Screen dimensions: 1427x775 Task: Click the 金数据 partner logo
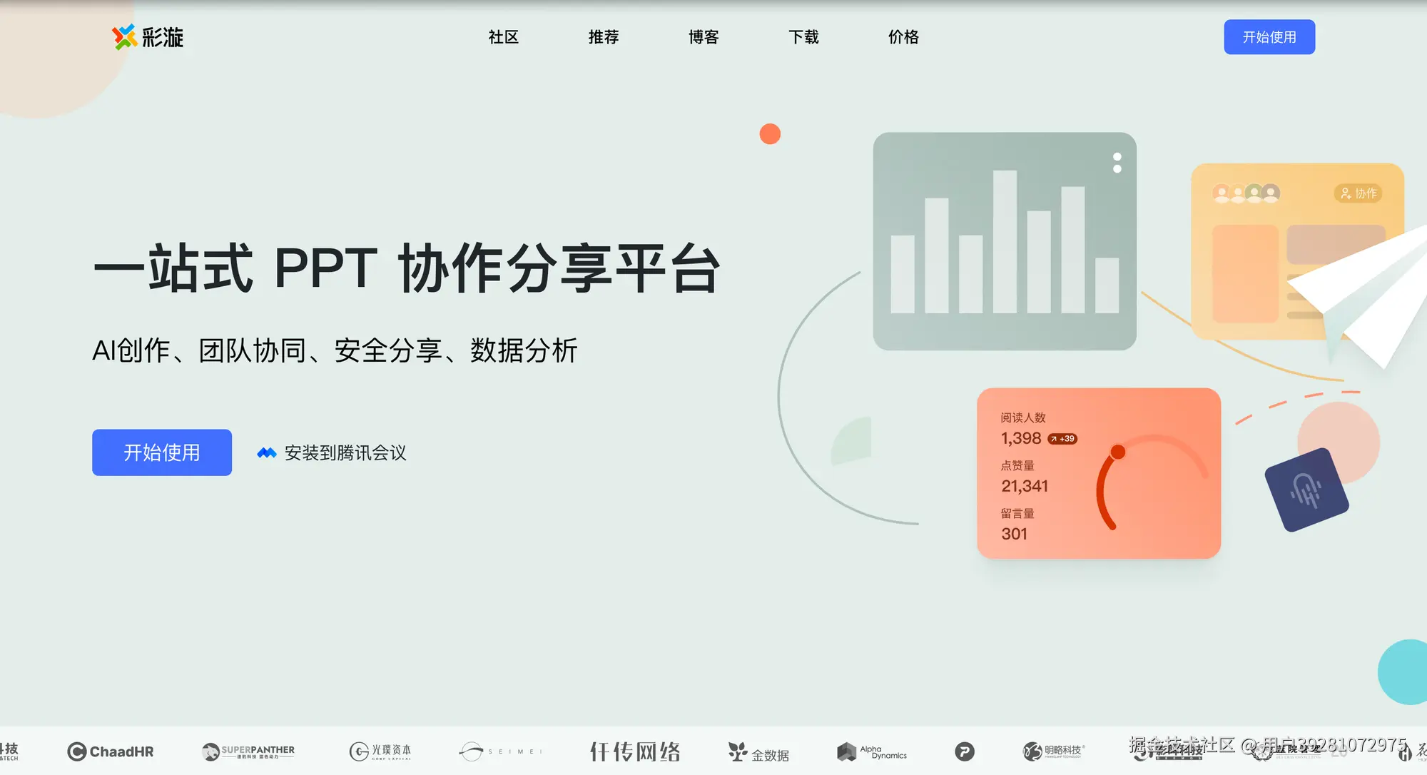(x=758, y=752)
